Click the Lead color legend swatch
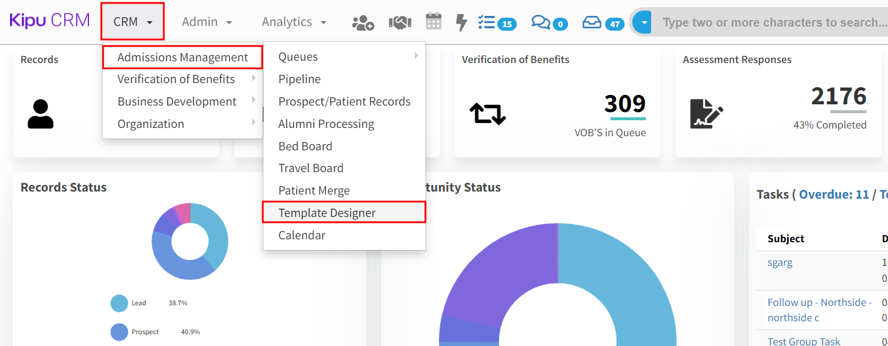 119,303
